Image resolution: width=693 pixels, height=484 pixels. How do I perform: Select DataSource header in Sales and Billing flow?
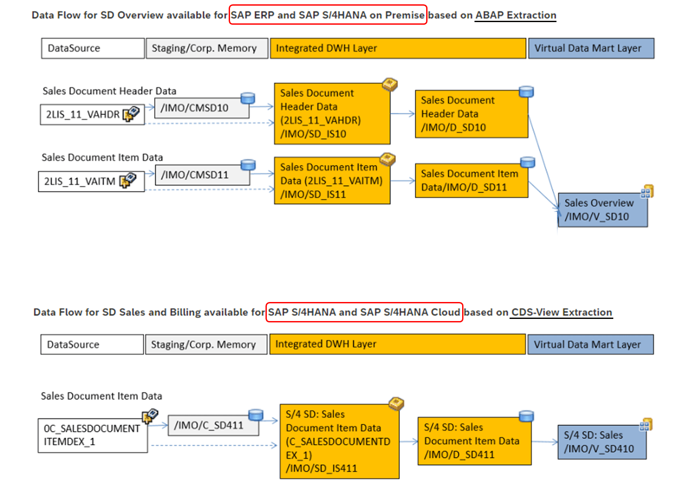(92, 344)
